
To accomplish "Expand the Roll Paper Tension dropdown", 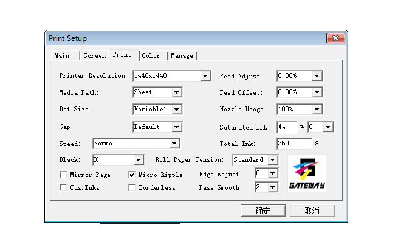I will coord(273,160).
